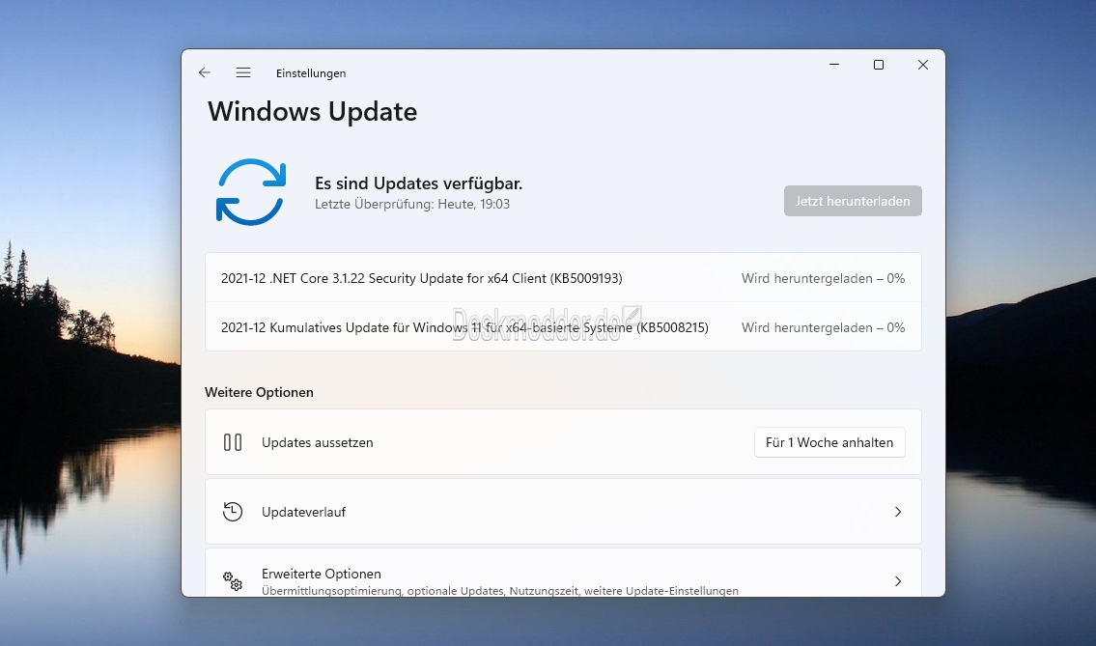
Task: Click the Es sind Updates verfügbar heading
Action: click(419, 183)
